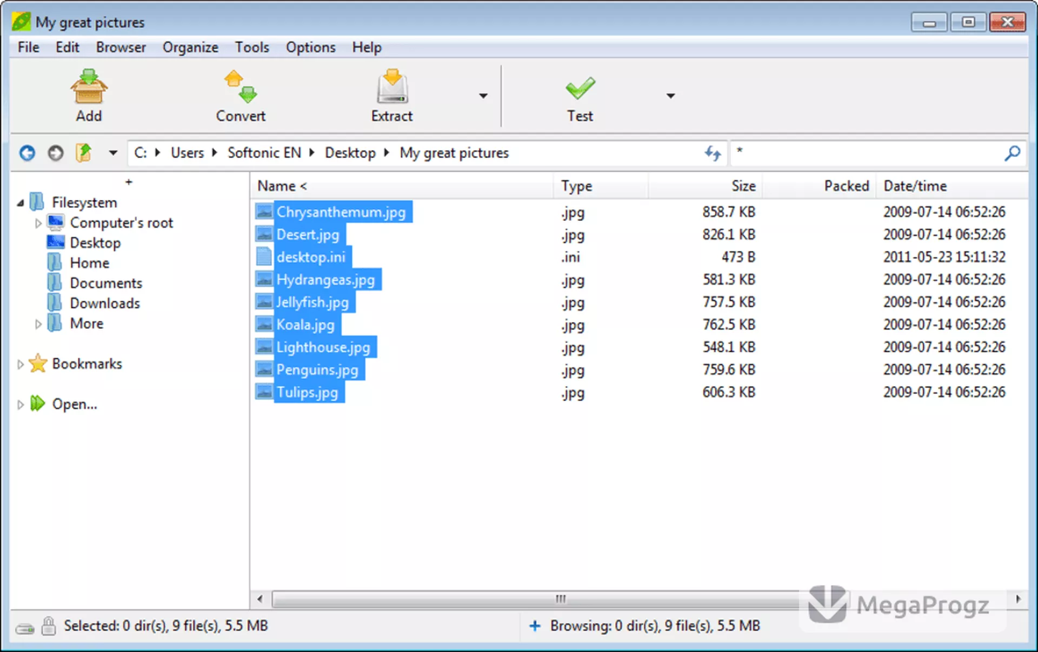Go back with the blue back arrow
This screenshot has height=652, width=1038.
(27, 153)
